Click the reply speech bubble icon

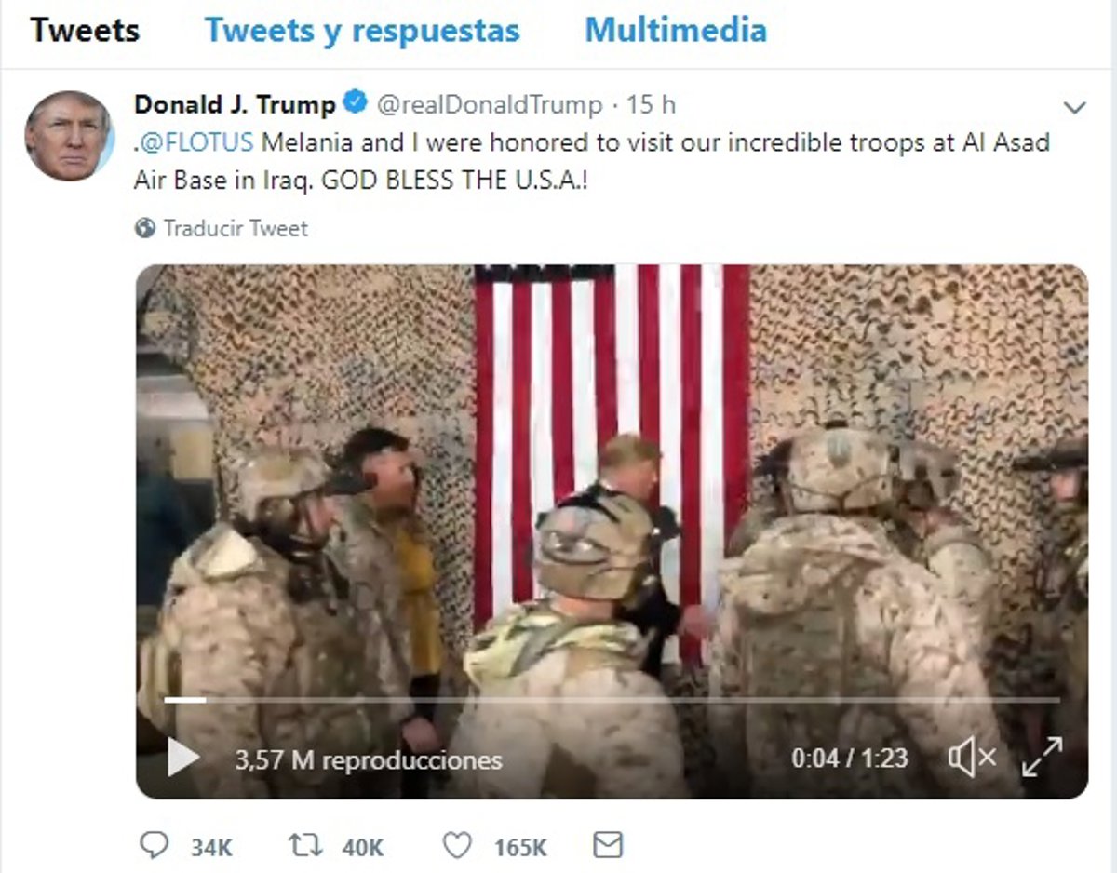pyautogui.click(x=153, y=845)
